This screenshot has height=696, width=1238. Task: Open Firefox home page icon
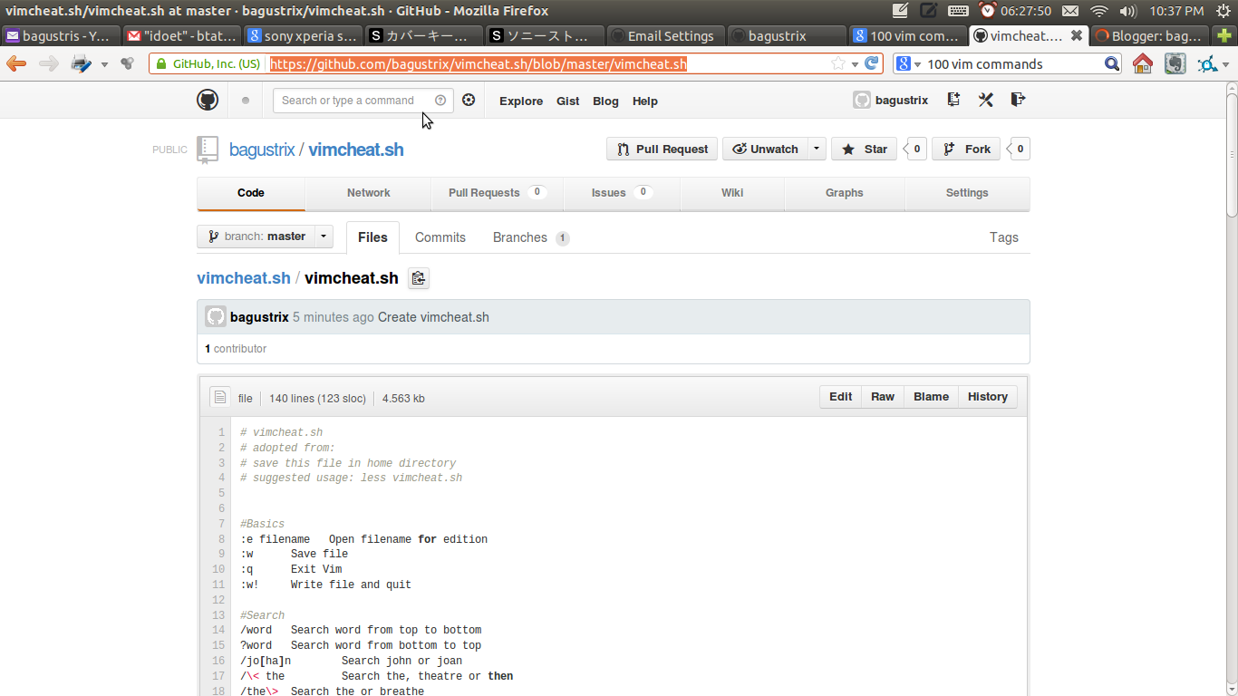coord(1143,63)
